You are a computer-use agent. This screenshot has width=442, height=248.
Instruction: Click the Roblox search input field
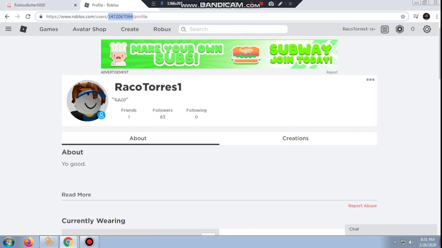[233, 29]
